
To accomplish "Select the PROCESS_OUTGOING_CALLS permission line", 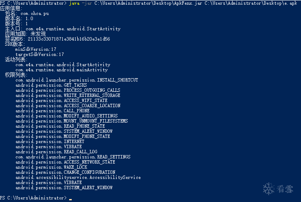I will pyautogui.click(x=67, y=90).
